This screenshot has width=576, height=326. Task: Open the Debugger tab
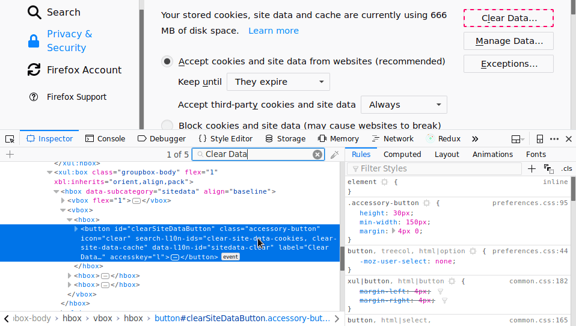pos(162,139)
